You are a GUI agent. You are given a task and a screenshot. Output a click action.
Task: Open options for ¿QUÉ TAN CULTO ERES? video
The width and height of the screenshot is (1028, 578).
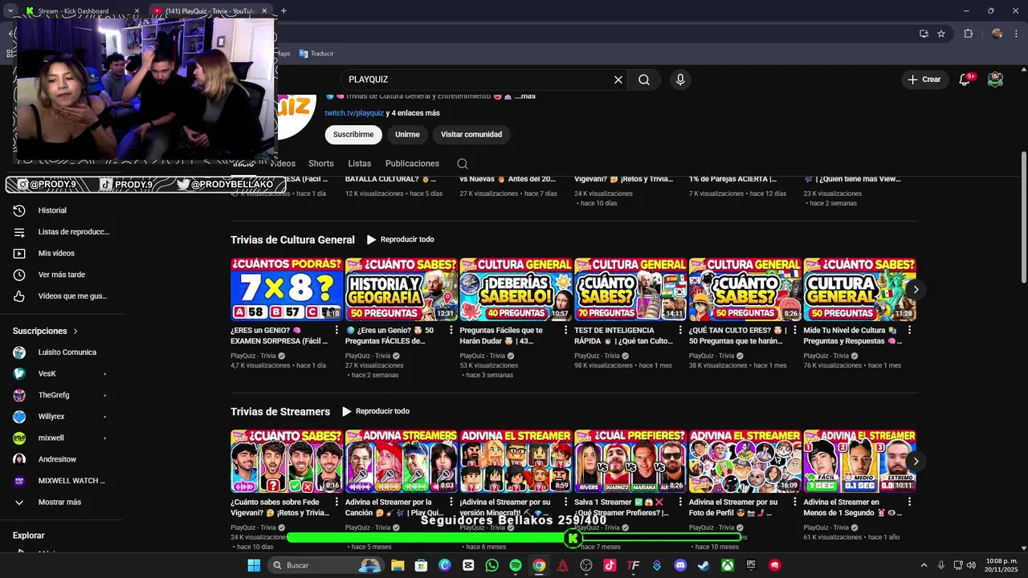(795, 330)
